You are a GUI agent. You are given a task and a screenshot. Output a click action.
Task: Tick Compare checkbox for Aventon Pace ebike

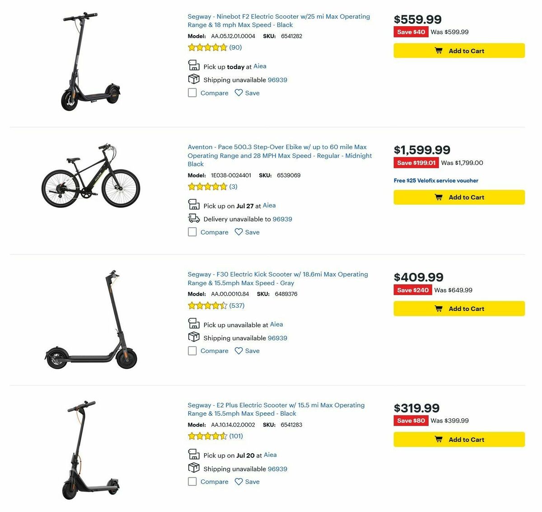[x=192, y=232]
